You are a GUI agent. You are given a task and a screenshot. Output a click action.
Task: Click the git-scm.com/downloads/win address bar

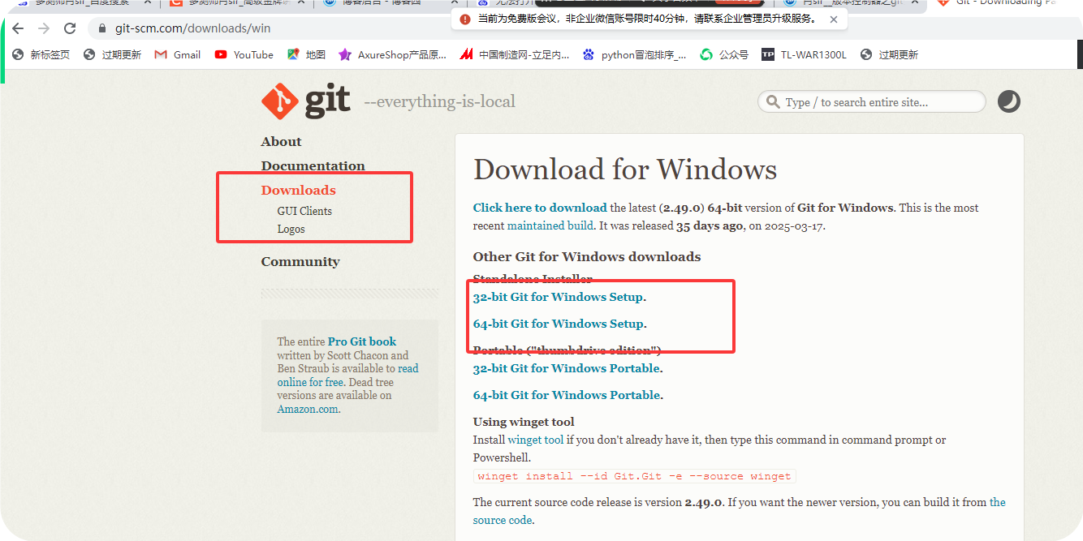tap(193, 28)
